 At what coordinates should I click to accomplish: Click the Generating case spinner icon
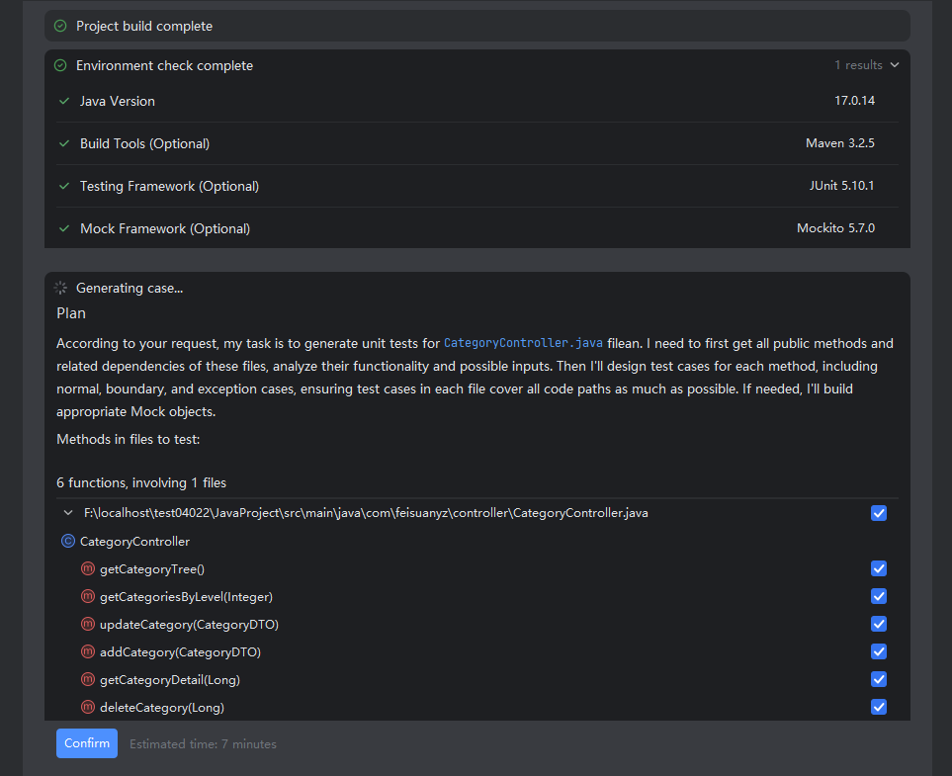pos(60,288)
